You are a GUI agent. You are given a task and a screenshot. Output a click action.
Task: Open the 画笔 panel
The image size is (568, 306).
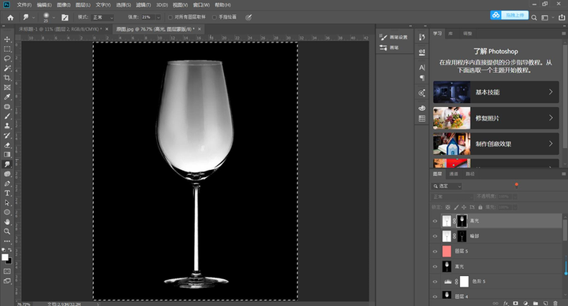pyautogui.click(x=390, y=47)
